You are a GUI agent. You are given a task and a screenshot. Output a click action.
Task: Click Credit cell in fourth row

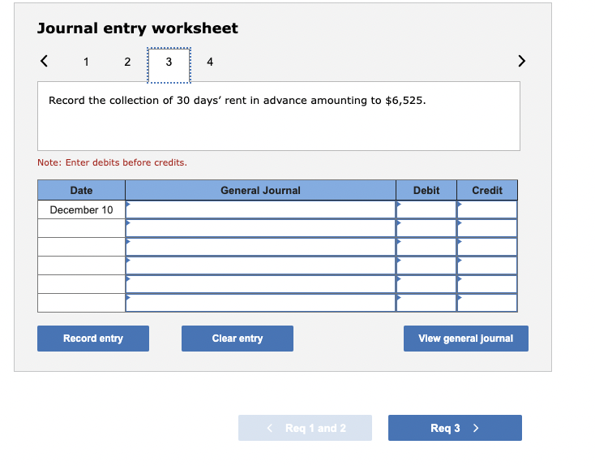[487, 265]
